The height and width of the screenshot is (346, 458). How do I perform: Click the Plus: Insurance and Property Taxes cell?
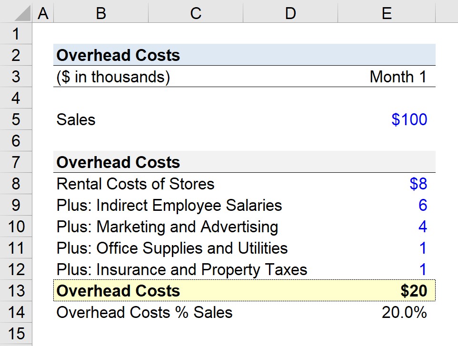pos(100,269)
